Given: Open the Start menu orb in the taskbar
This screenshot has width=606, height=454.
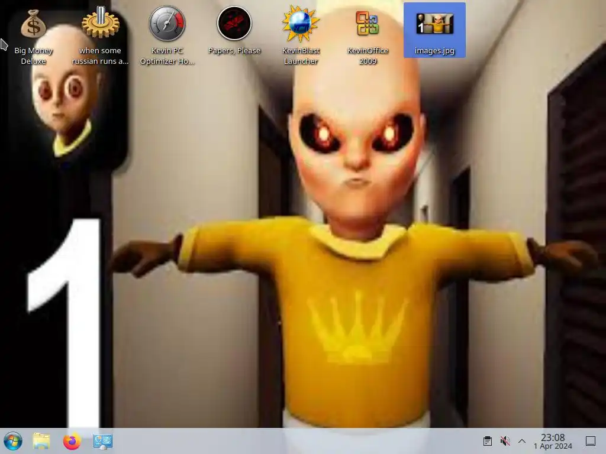Looking at the screenshot, I should click(13, 441).
